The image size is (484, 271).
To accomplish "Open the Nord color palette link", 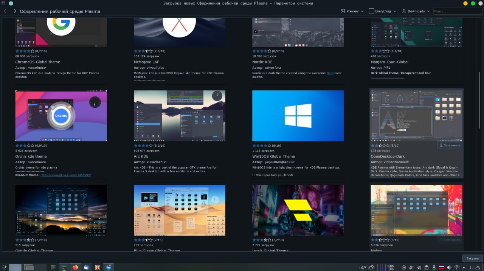I will coord(330,73).
